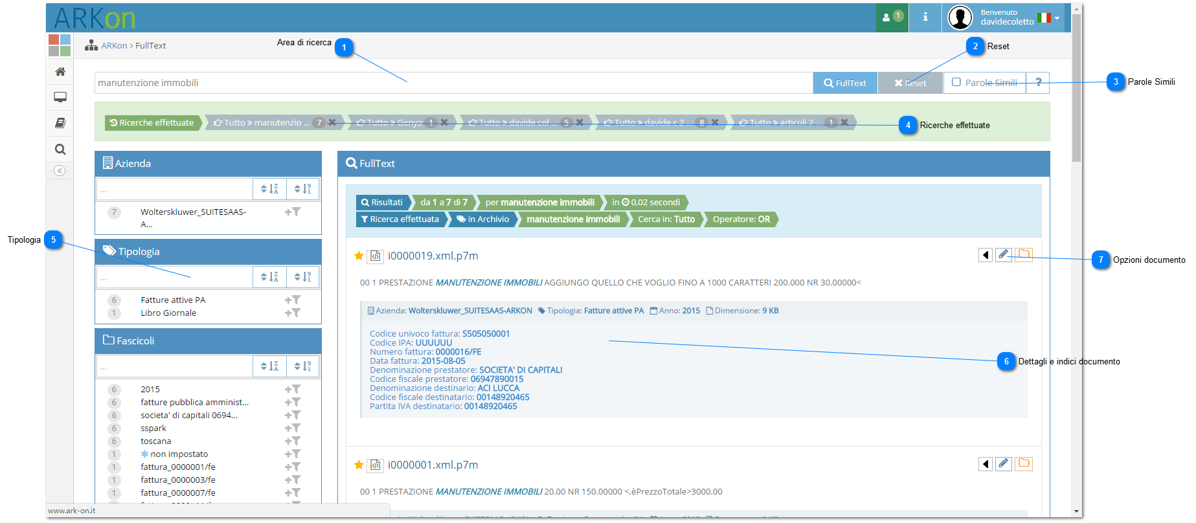
Task: Sort Fascicoli list alphabetically
Action: coord(269,366)
